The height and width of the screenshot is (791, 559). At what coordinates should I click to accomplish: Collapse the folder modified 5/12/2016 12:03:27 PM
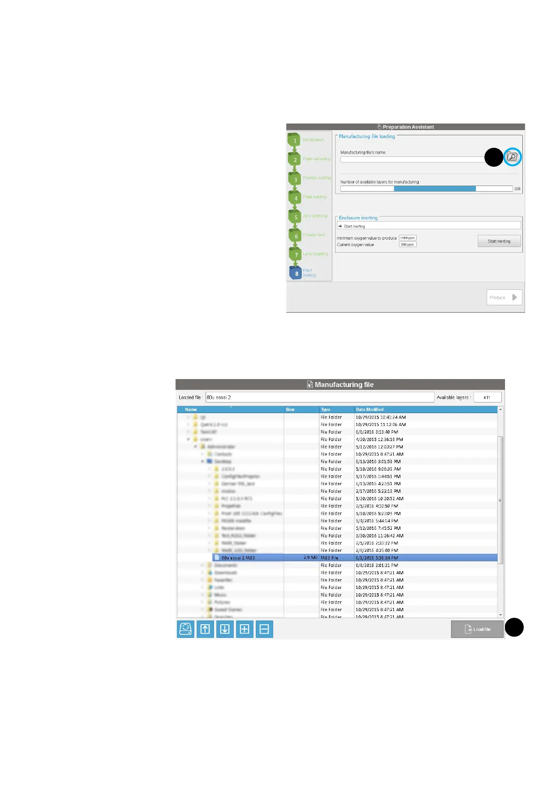point(196,447)
